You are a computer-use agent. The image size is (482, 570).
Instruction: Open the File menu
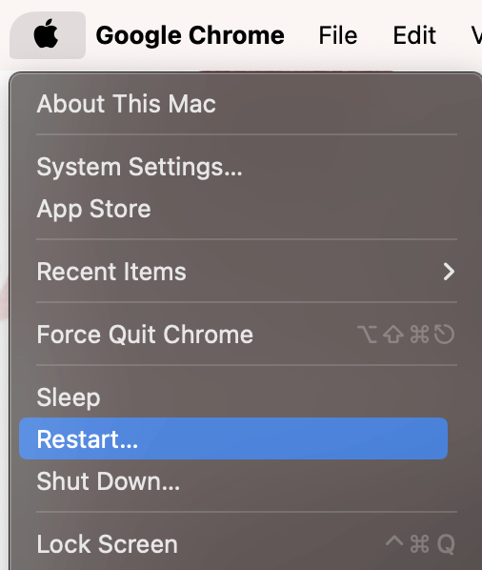[x=338, y=35]
